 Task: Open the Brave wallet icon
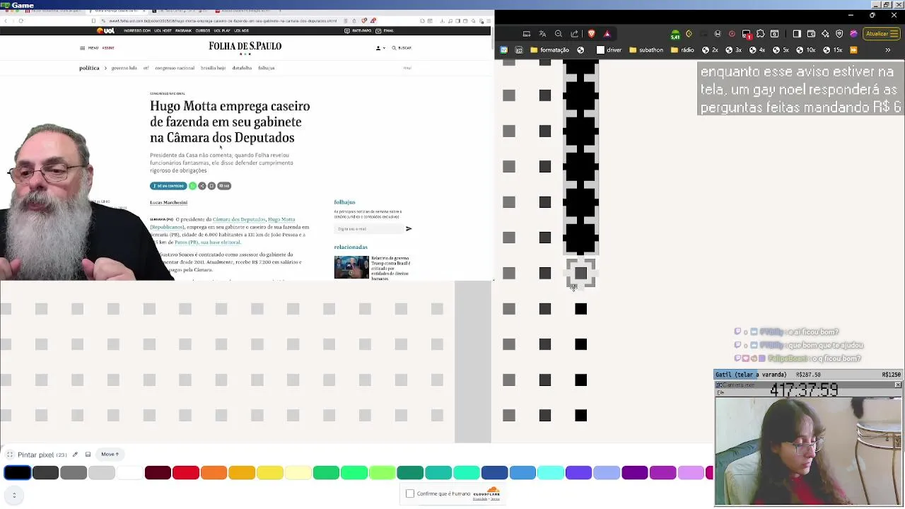pyautogui.click(x=811, y=33)
